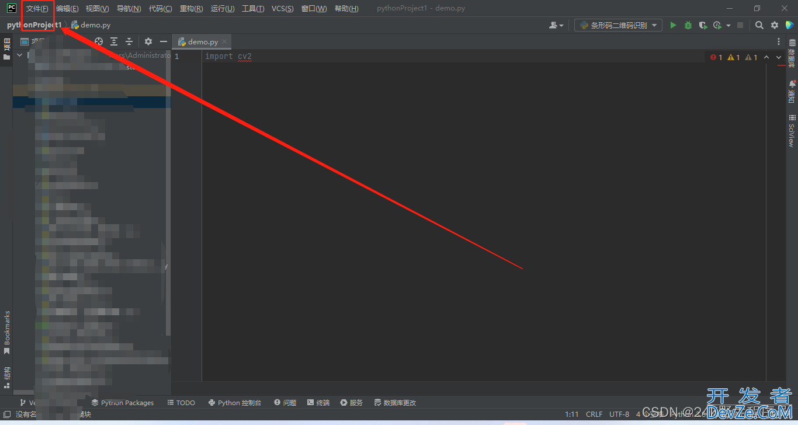This screenshot has width=798, height=425.
Task: Open the 服务 services tool window
Action: pyautogui.click(x=352, y=403)
